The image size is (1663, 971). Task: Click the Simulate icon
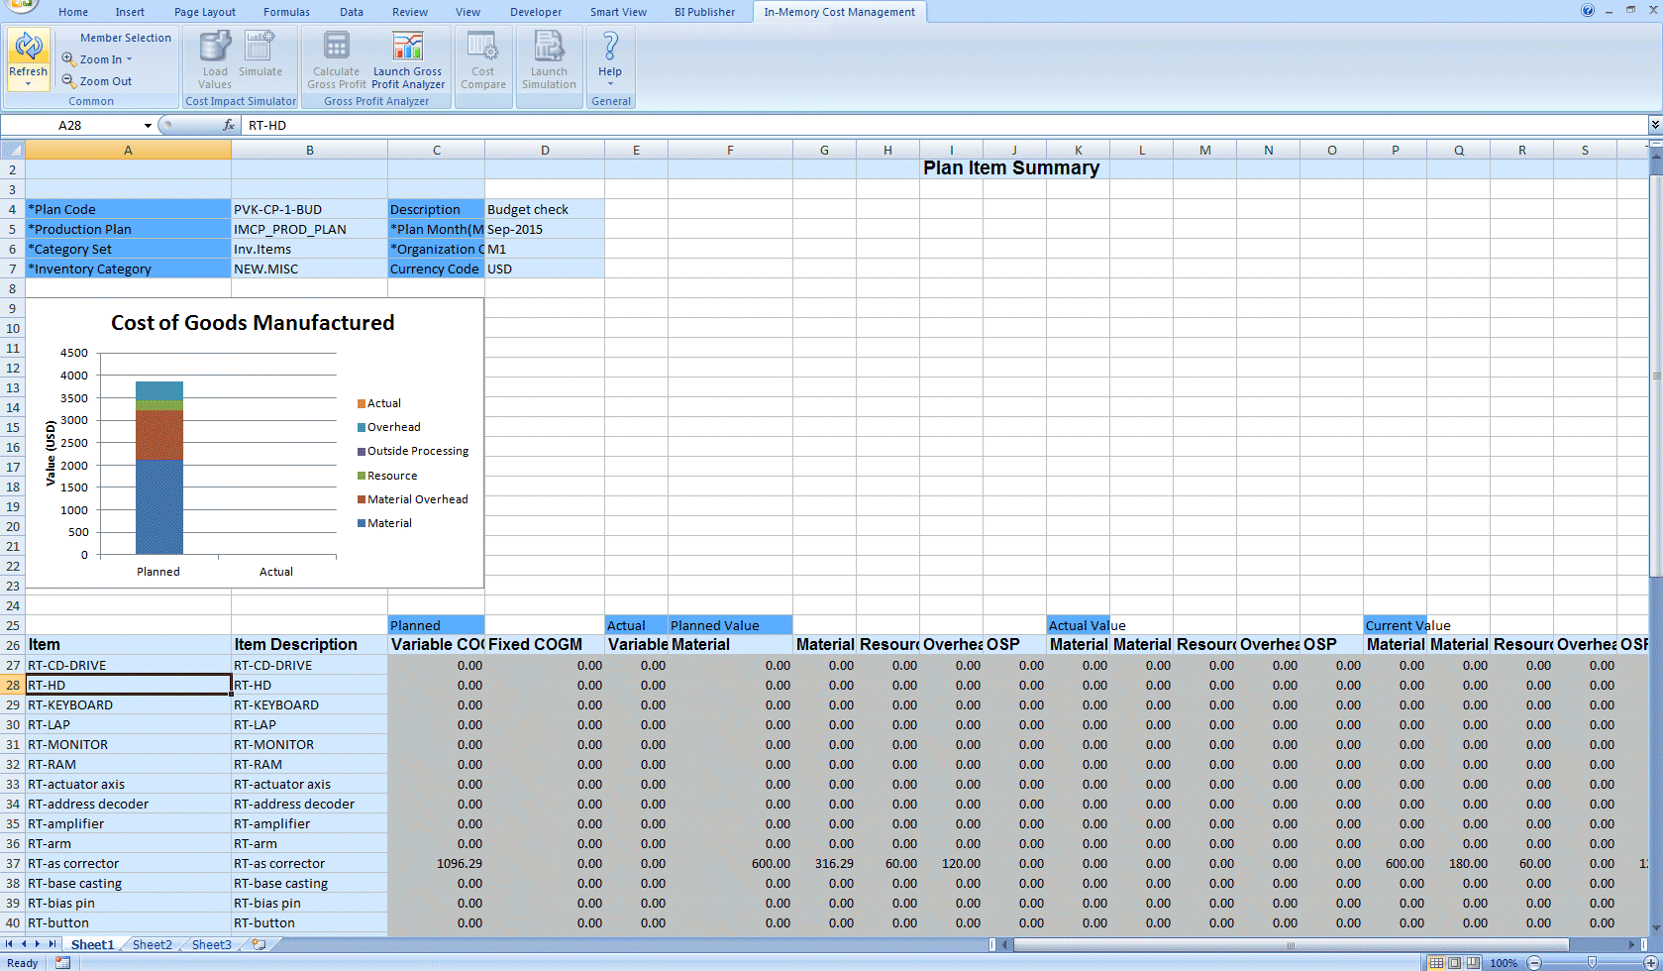pos(260,47)
